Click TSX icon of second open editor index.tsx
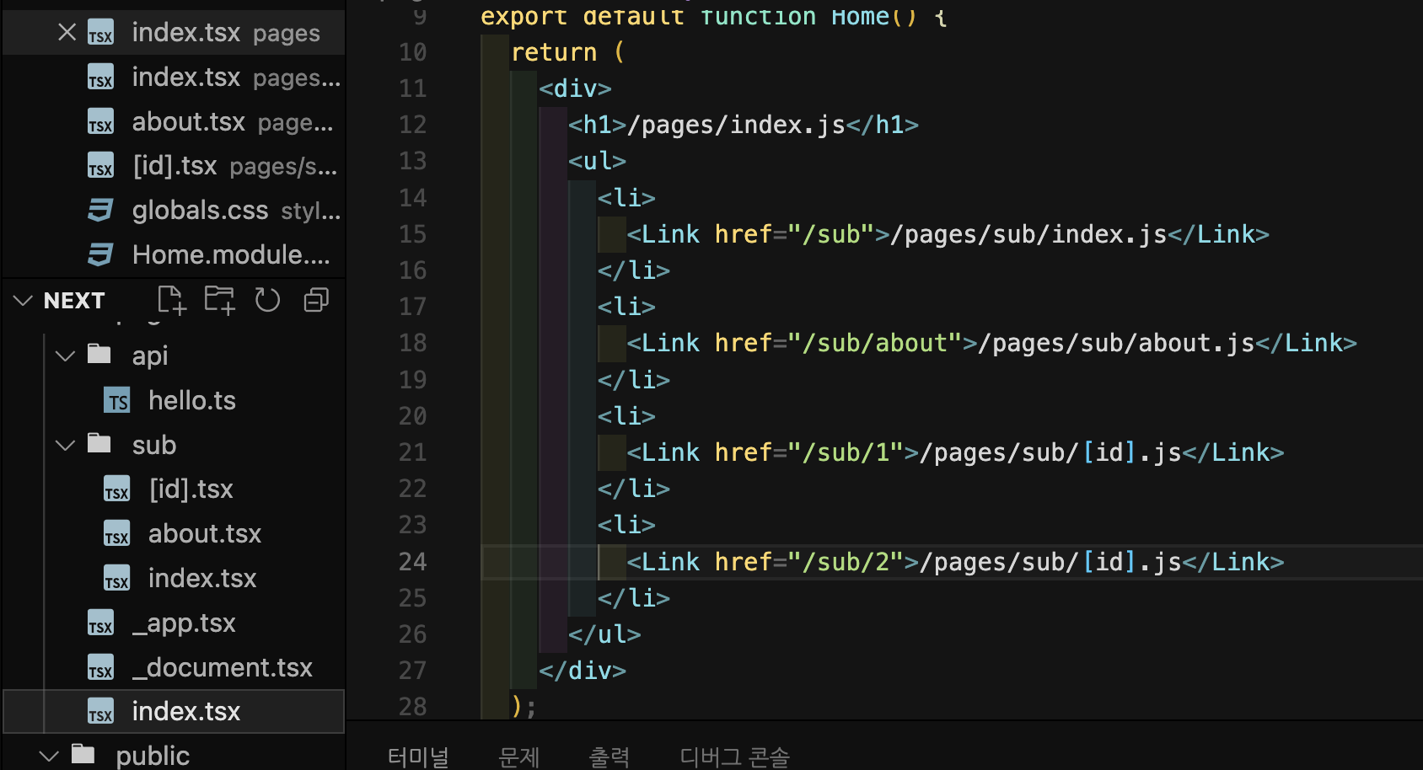Viewport: 1423px width, 770px height. coord(100,78)
